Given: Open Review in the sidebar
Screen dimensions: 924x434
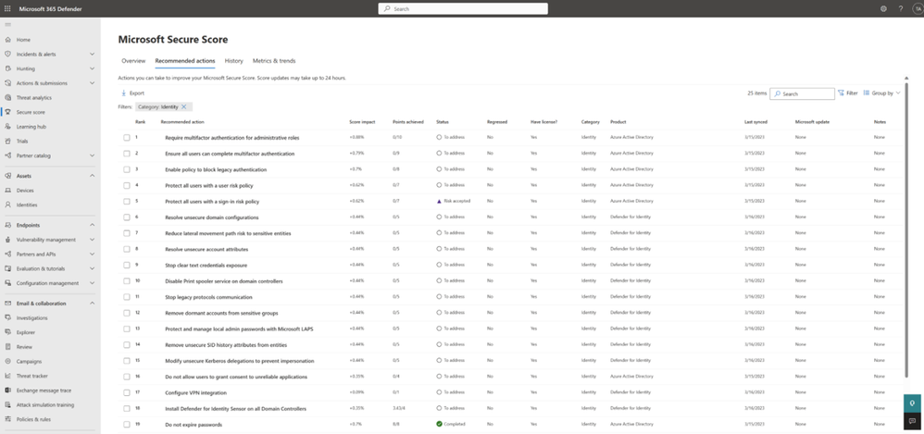Looking at the screenshot, I should pos(24,347).
